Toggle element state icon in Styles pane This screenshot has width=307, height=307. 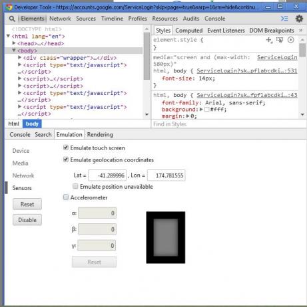[x=280, y=40]
